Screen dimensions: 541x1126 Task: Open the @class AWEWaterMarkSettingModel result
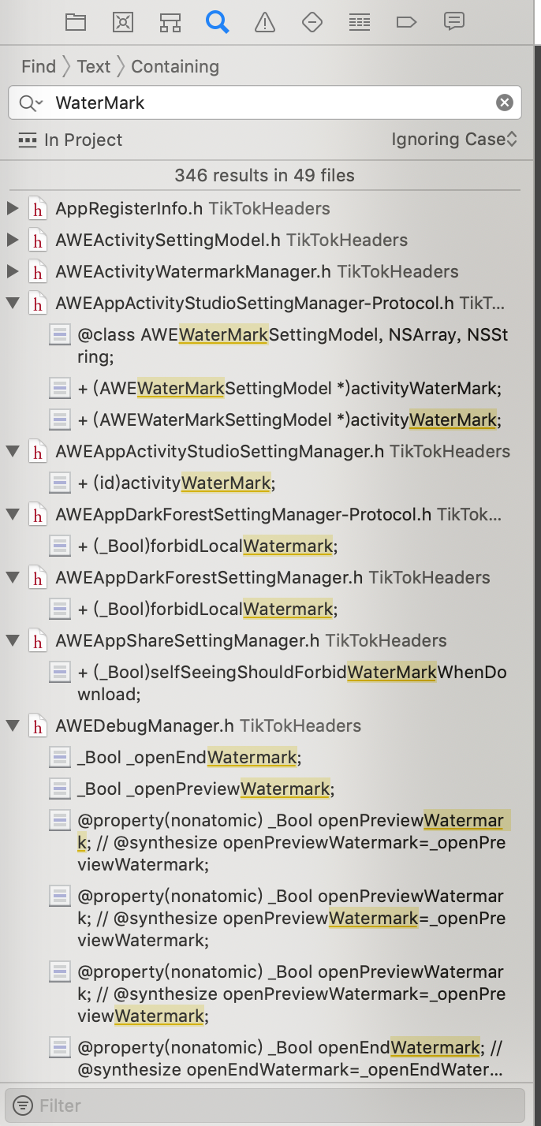pyautogui.click(x=293, y=345)
